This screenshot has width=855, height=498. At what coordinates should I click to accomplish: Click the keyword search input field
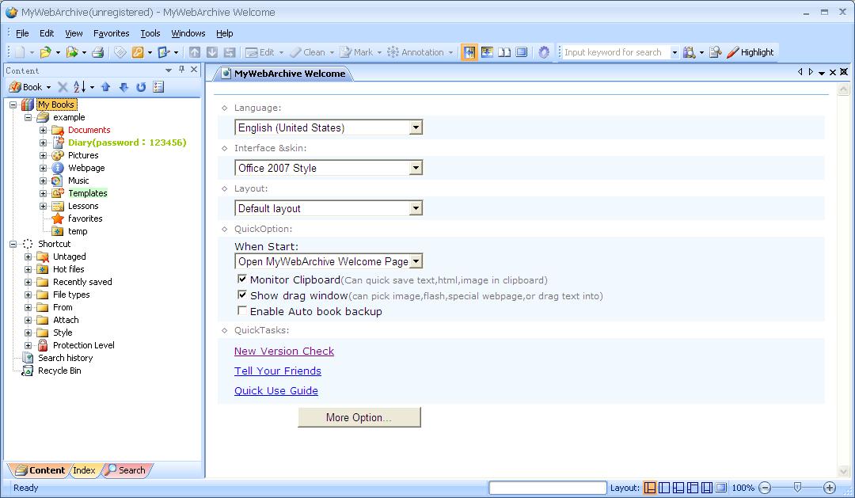615,52
